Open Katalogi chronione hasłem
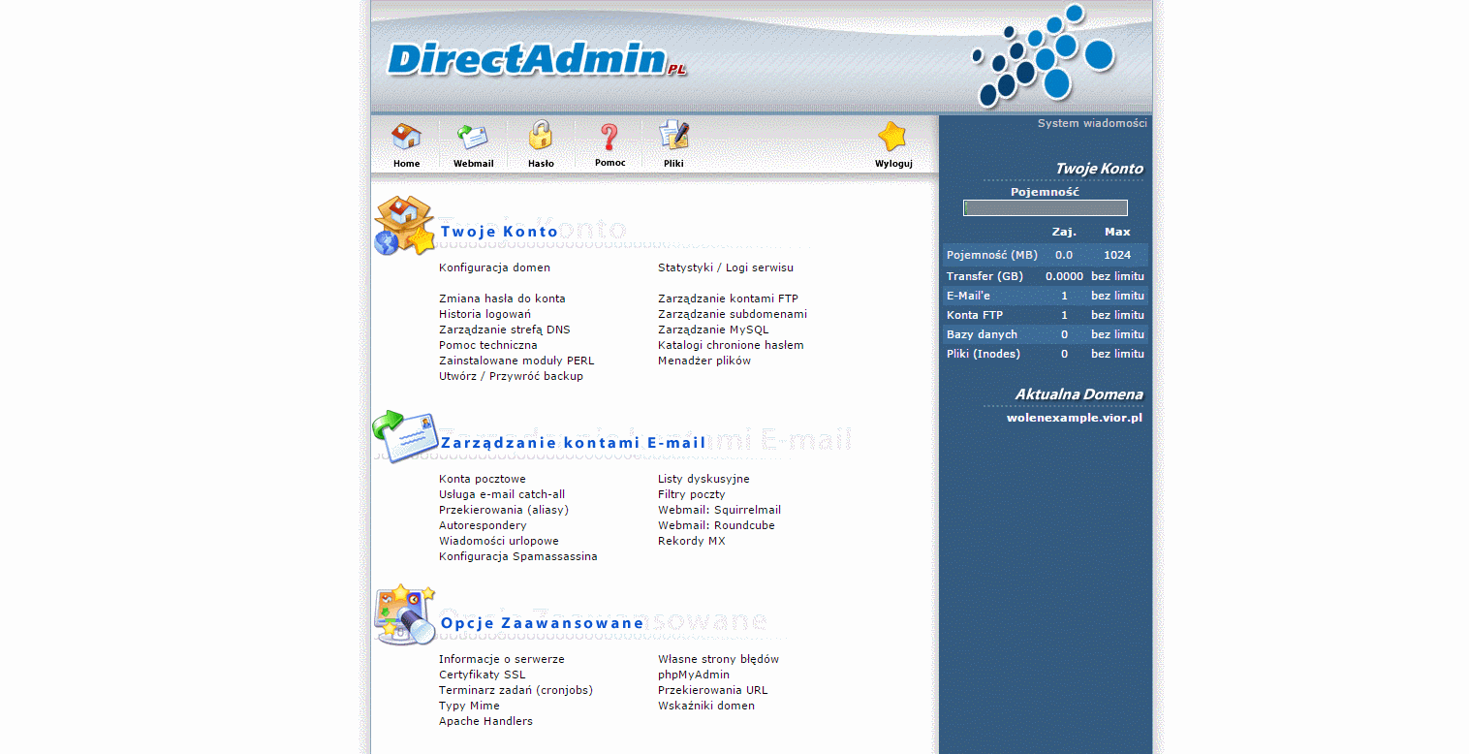The width and height of the screenshot is (1469, 754). point(731,345)
